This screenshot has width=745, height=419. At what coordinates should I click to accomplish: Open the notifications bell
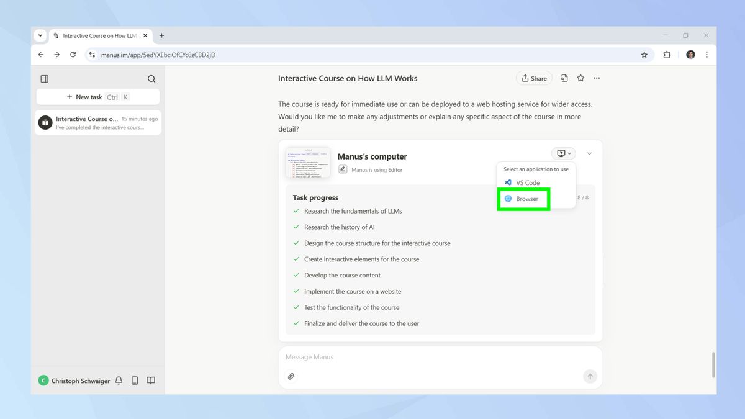(119, 380)
